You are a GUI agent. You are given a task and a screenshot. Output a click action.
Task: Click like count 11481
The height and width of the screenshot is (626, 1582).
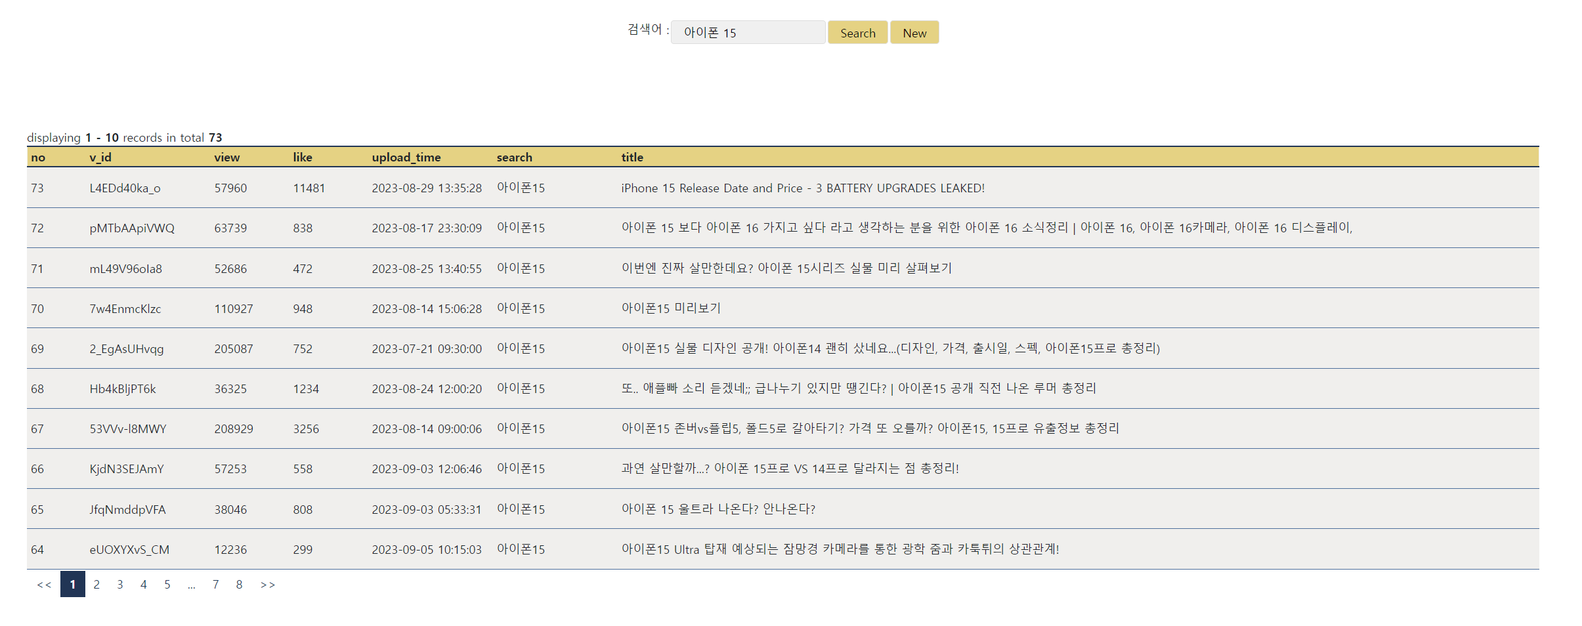(x=309, y=188)
